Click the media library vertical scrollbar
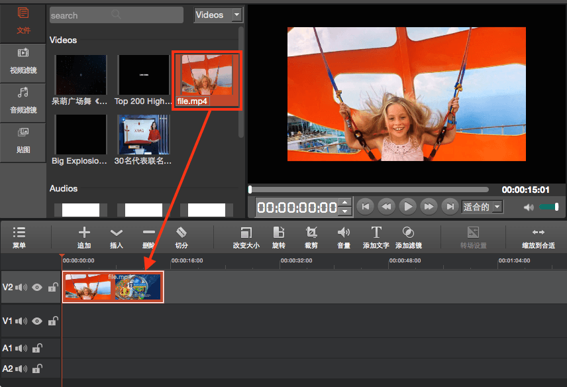567x387 pixels. click(241, 82)
